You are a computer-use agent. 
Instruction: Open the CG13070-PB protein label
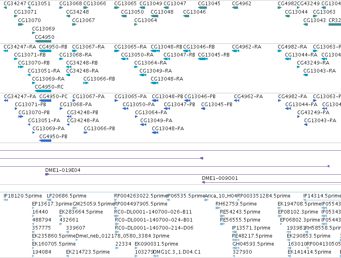[x=34, y=113]
